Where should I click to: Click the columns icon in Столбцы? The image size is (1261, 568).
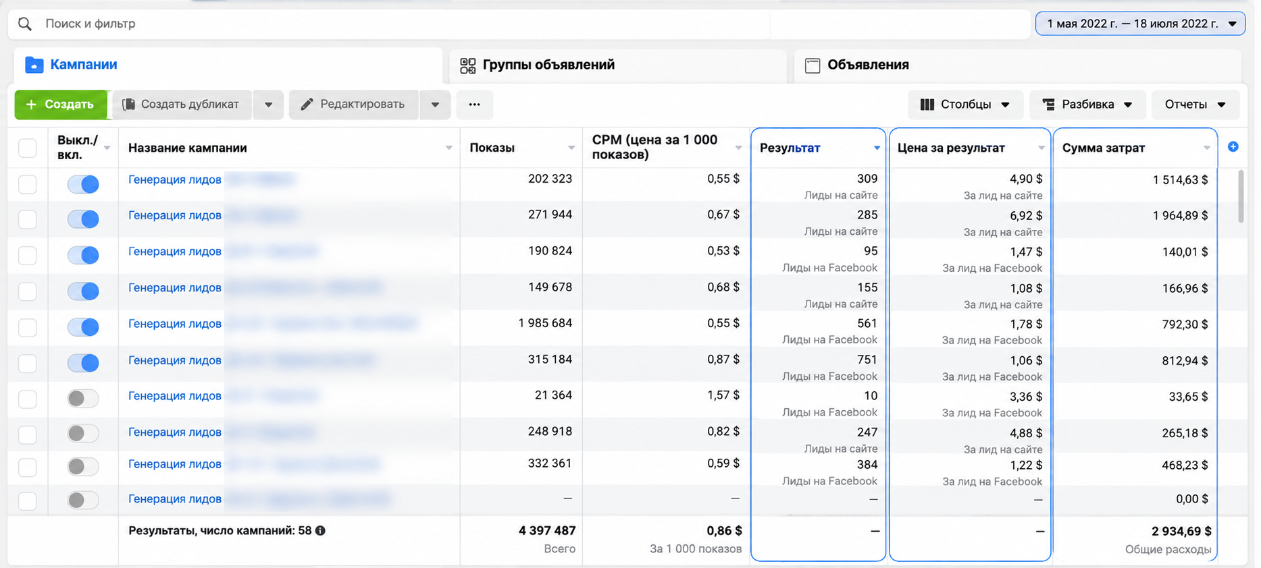[x=927, y=105]
